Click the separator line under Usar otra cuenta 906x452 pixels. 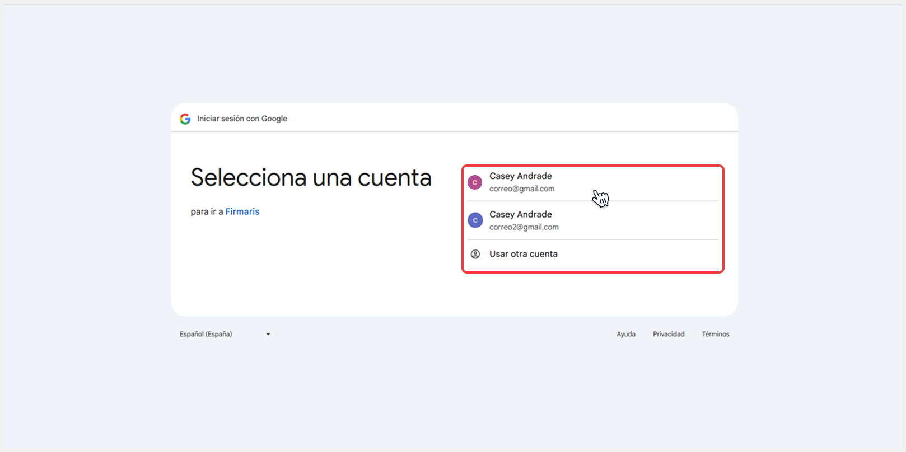tap(592, 269)
